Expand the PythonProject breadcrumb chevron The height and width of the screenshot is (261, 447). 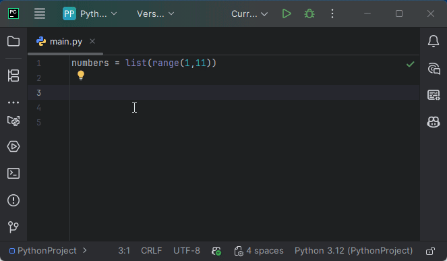pyautogui.click(x=85, y=250)
